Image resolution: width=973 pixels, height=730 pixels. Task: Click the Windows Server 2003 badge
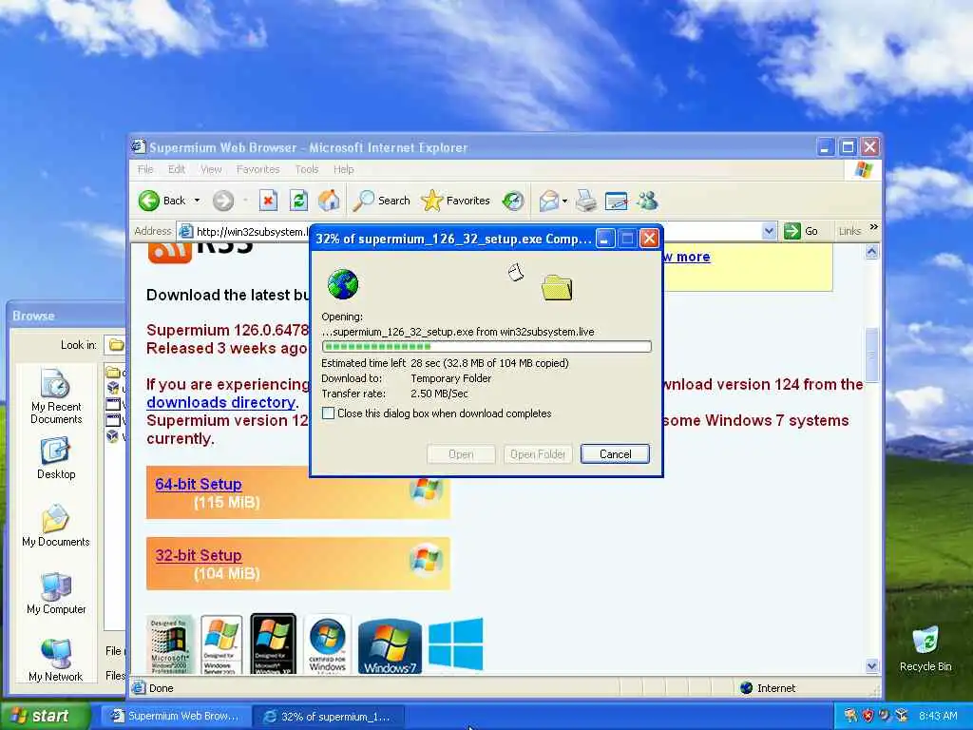(x=220, y=644)
